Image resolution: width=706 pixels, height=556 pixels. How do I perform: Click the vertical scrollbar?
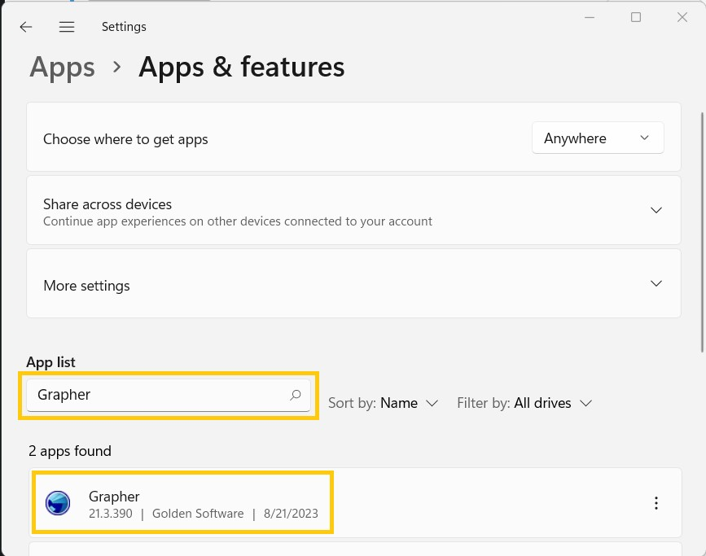702,232
